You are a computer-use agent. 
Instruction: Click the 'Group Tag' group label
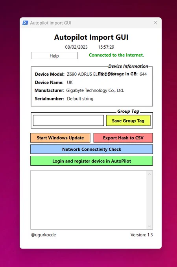coord(128,112)
